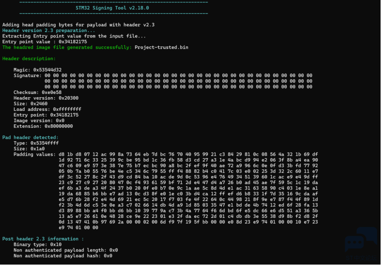Click the Entry point 0x34182175 header line
This screenshot has height=265, width=381.
(46, 115)
